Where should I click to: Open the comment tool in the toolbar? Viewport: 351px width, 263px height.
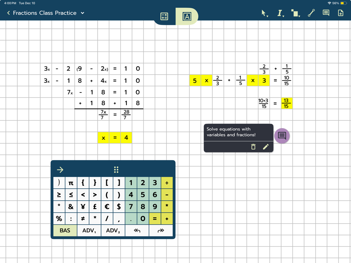326,13
